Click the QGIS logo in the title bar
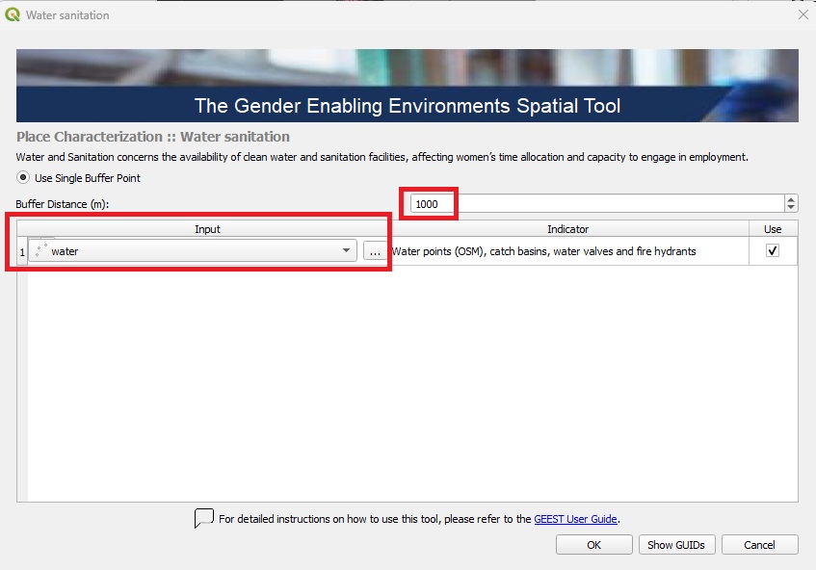816x570 pixels. pos(13,14)
